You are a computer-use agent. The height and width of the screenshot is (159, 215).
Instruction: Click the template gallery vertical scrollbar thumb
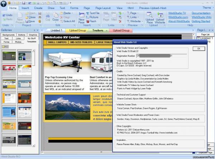pyautogui.click(x=34, y=59)
